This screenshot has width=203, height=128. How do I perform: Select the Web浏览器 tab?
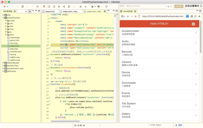[128, 11]
